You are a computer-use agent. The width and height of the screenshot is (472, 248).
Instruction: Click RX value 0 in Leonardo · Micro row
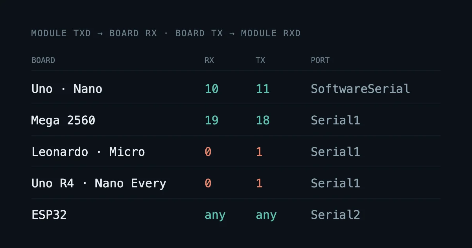(208, 152)
